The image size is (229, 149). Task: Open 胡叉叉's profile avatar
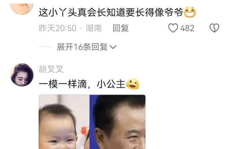22,75
